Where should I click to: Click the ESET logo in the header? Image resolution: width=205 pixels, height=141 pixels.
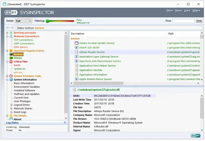tap(11, 12)
